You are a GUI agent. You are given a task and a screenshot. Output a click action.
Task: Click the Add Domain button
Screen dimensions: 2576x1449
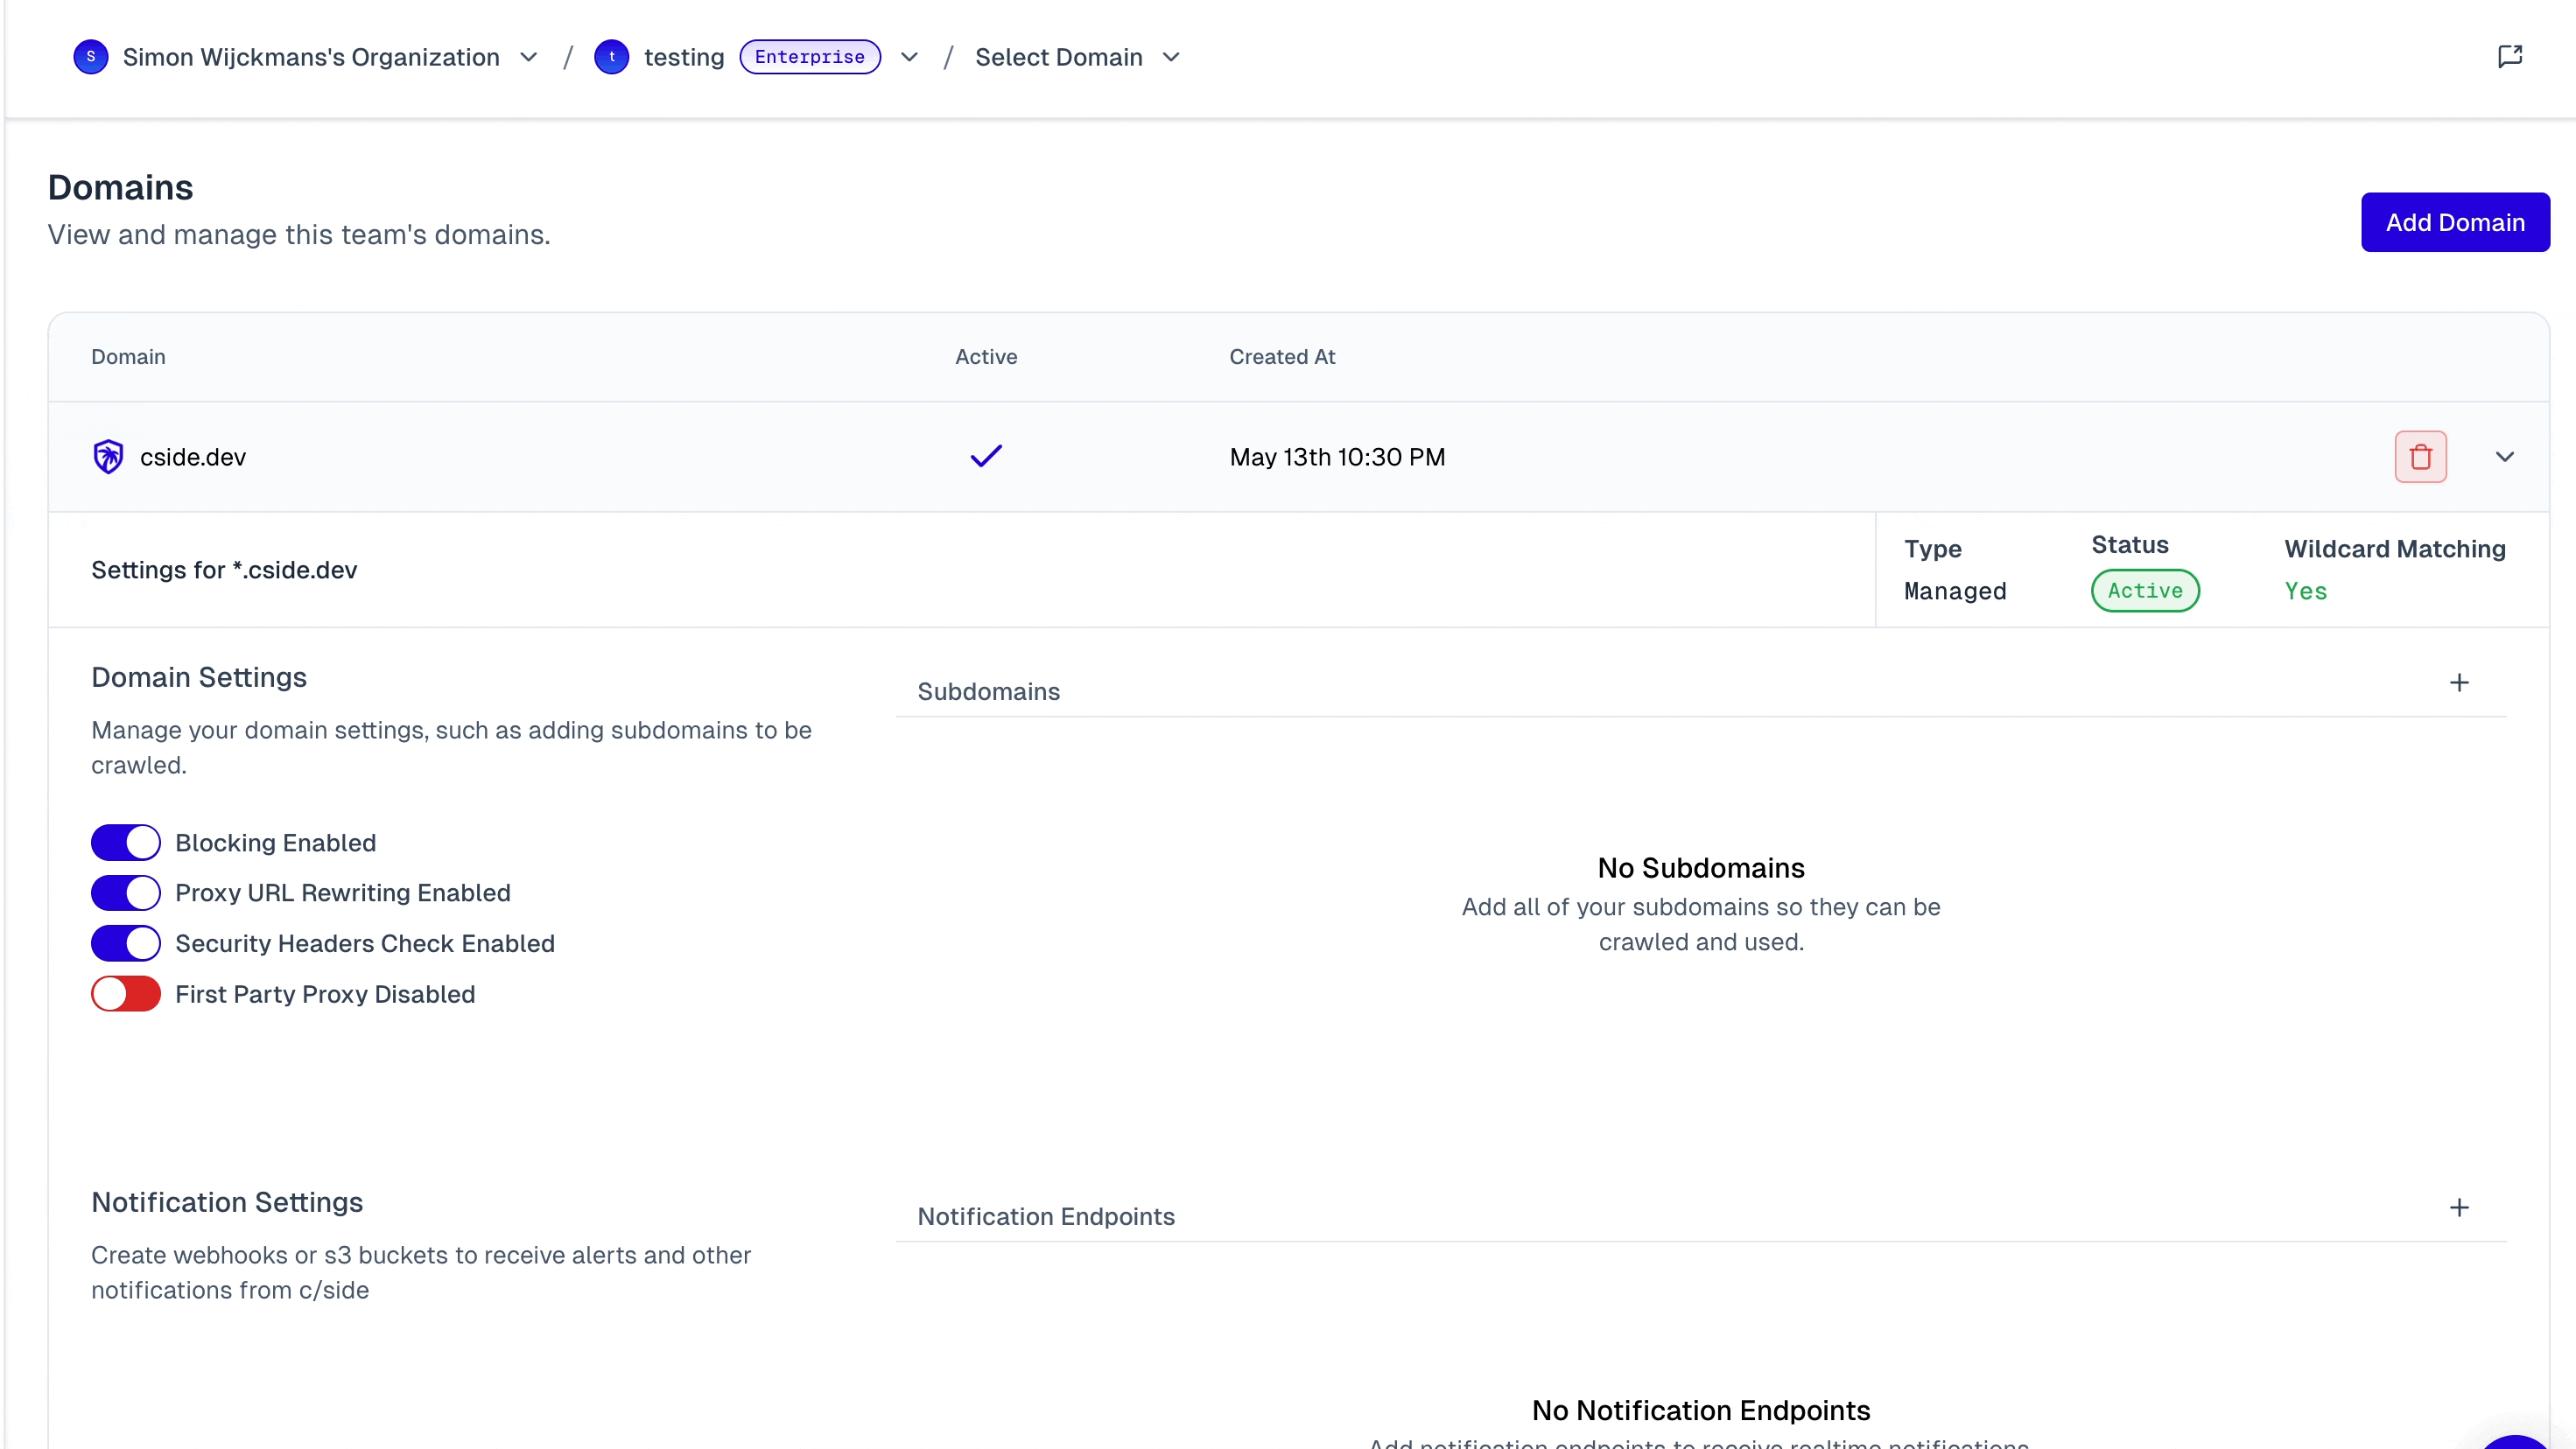tap(2456, 222)
